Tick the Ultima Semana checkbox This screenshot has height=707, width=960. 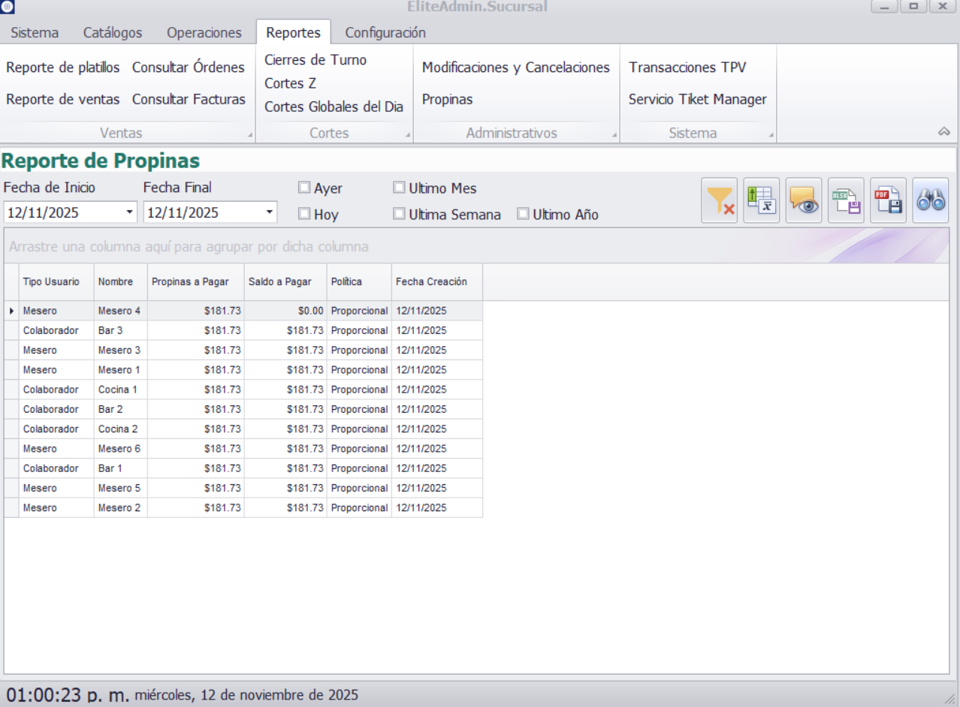[x=399, y=214]
